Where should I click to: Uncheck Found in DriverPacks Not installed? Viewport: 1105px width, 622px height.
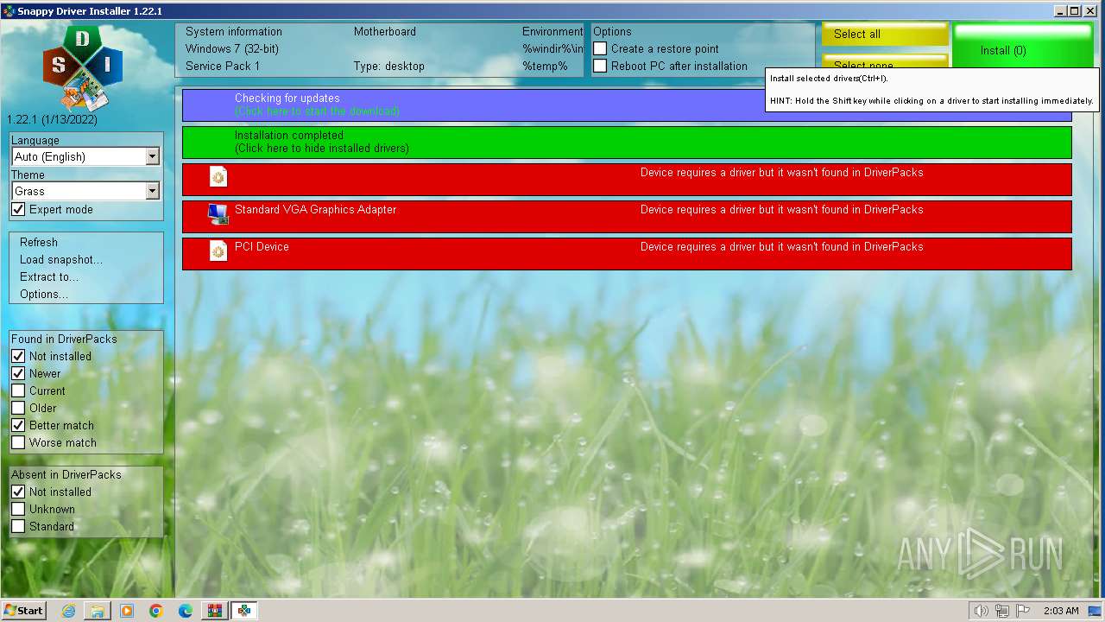click(18, 357)
